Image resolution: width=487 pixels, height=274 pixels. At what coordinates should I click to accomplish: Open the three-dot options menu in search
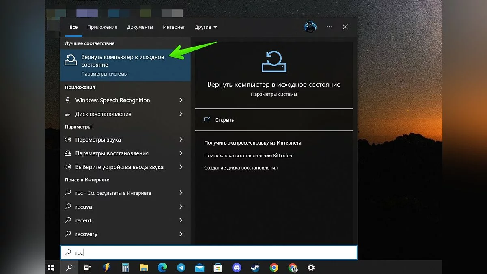click(329, 27)
